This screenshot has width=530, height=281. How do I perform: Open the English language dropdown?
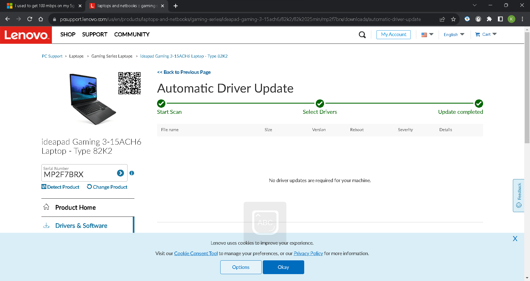(454, 34)
